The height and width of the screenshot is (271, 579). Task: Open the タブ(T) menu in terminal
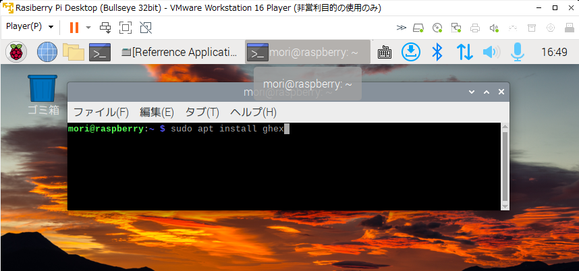(x=202, y=112)
